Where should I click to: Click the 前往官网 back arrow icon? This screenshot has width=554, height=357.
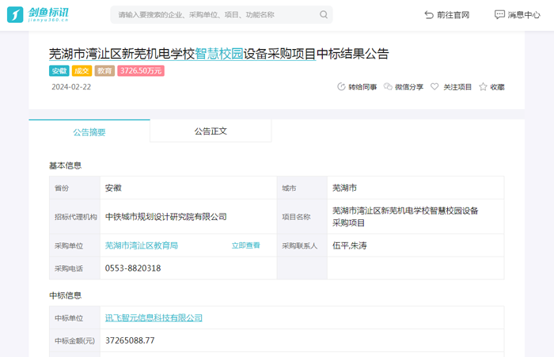click(x=429, y=15)
